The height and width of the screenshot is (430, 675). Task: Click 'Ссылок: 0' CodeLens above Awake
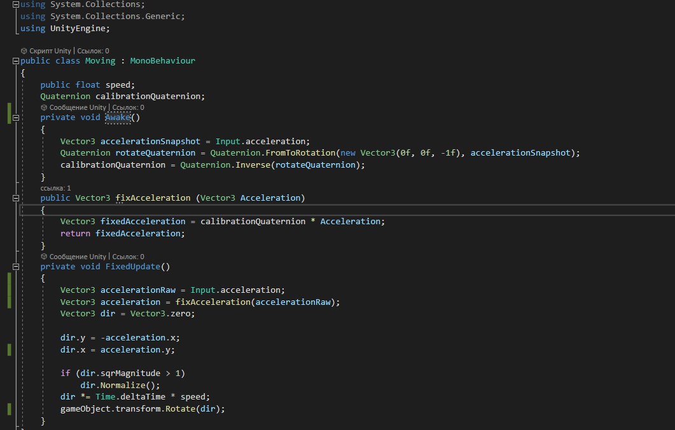click(129, 107)
